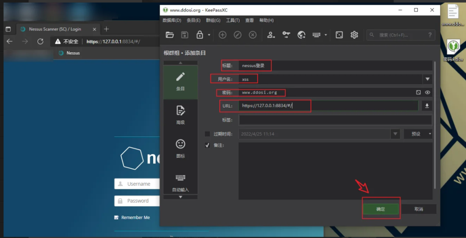
Task: Click the save database floppy icon
Action: coord(185,35)
